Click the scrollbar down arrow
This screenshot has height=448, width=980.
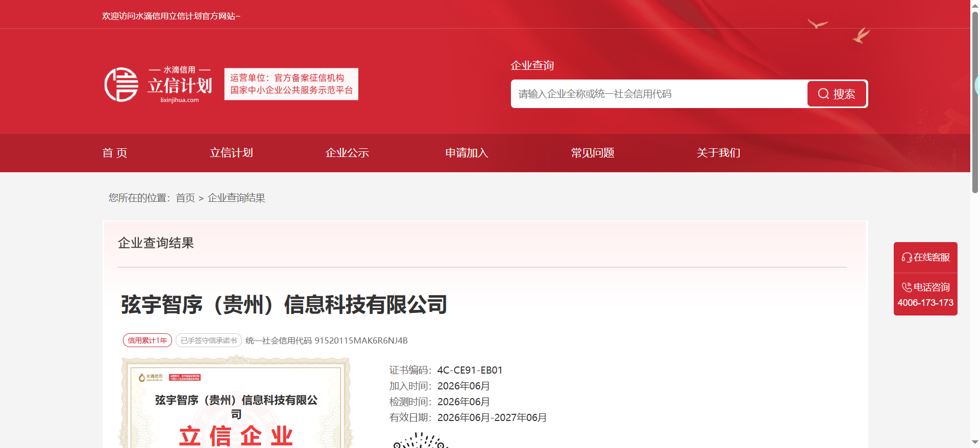tap(975, 442)
